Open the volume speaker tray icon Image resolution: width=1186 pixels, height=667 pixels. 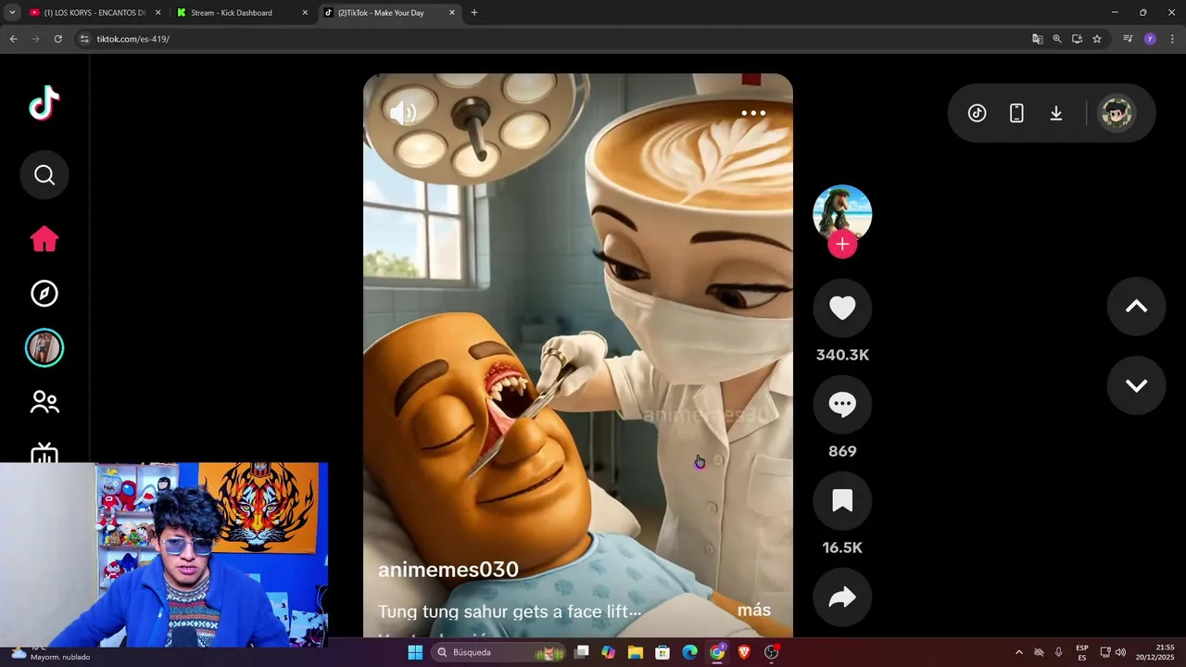click(1120, 652)
